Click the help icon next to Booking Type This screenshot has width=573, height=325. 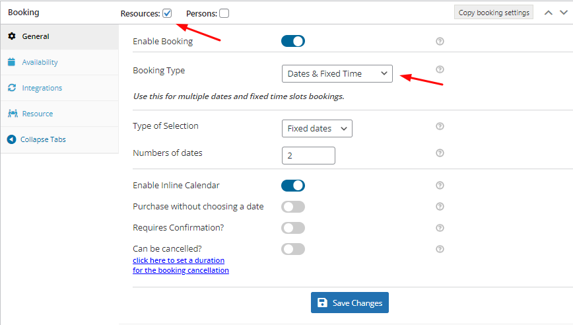click(x=440, y=69)
